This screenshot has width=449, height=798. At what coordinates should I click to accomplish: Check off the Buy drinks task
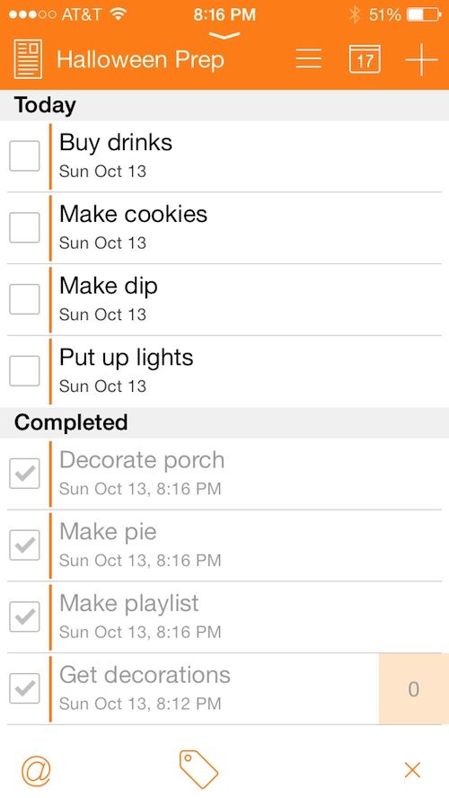(24, 156)
